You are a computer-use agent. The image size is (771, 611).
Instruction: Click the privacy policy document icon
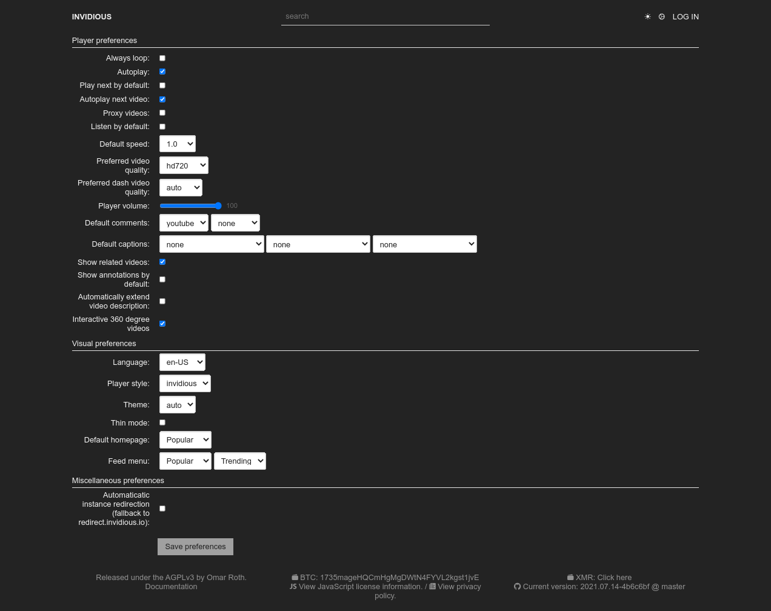(x=433, y=586)
